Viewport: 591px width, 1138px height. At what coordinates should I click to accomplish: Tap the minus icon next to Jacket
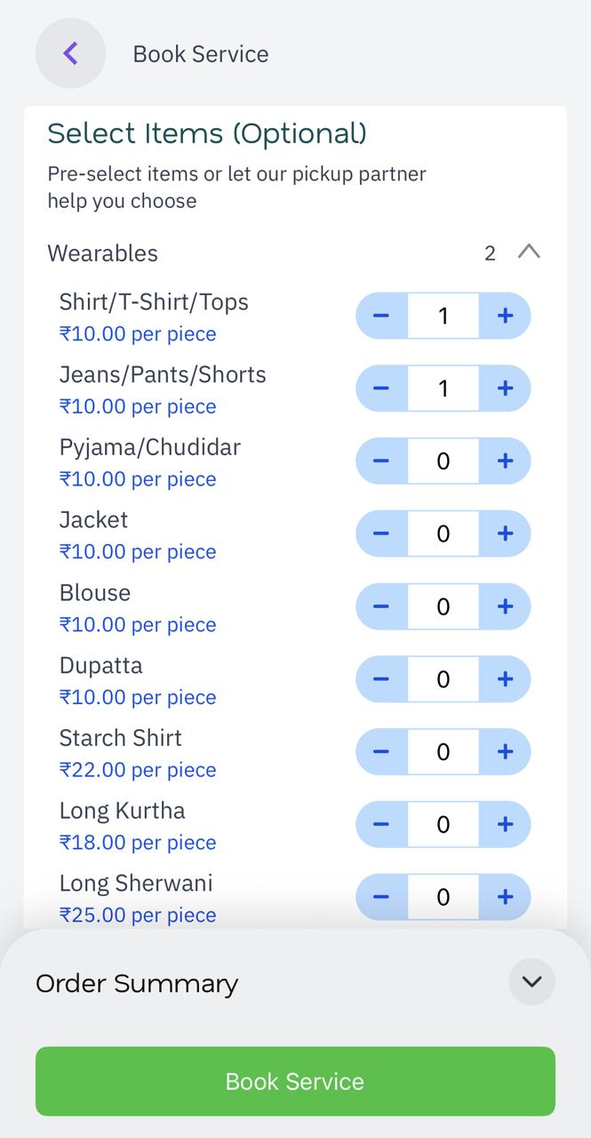[x=382, y=533]
